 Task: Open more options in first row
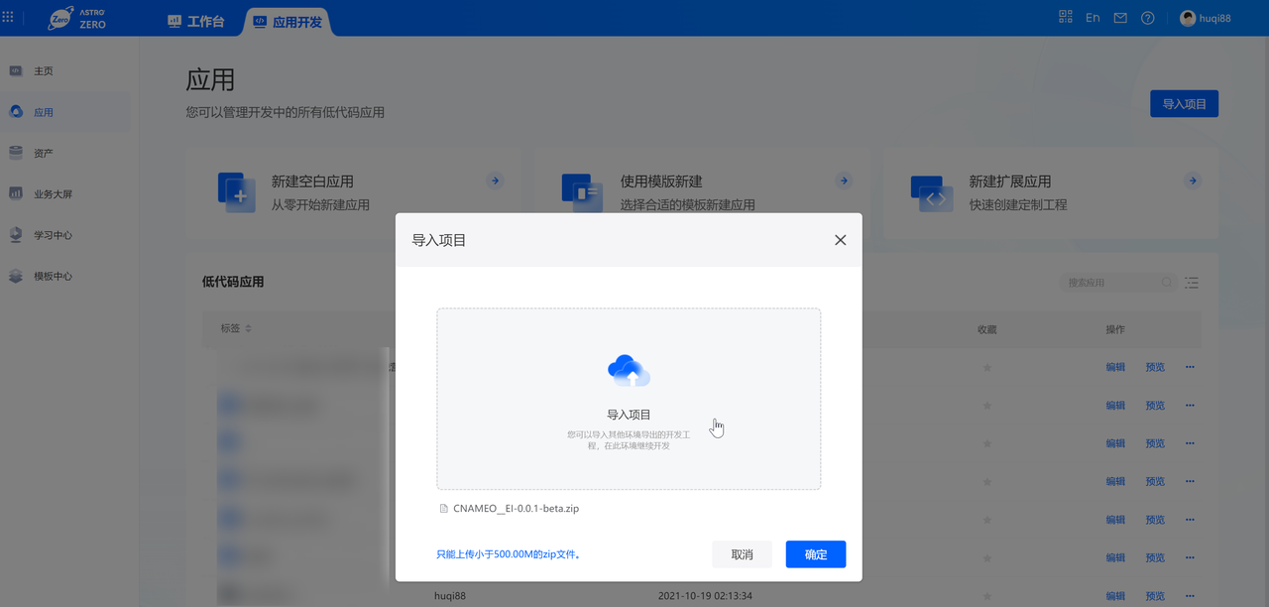[1191, 367]
